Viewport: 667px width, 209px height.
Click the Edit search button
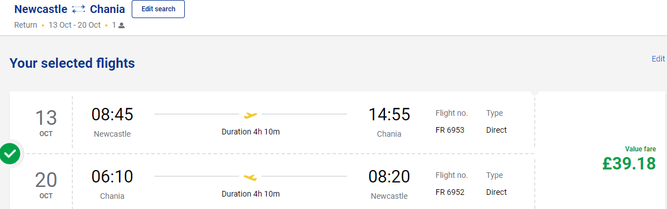158,9
